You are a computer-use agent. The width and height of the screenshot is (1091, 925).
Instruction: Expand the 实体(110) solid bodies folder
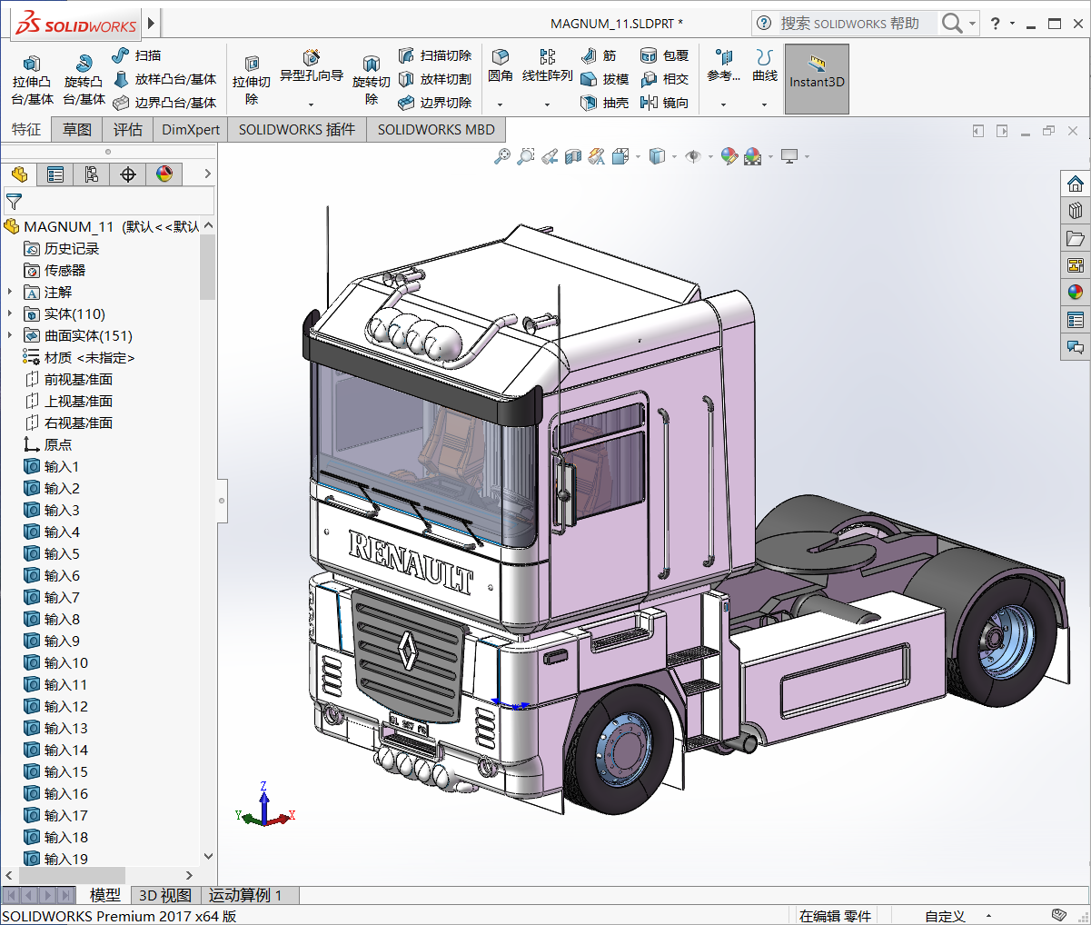pos(10,314)
